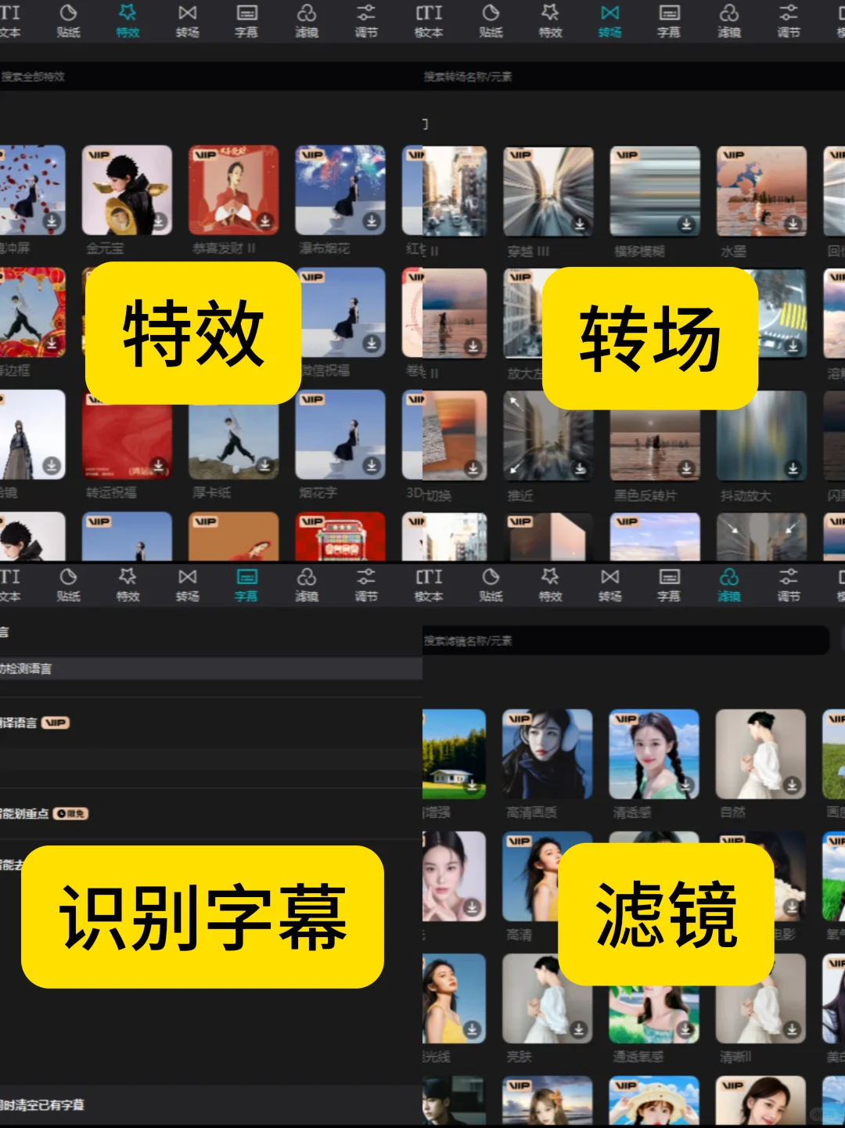Apply the 烟花字 fireworks text effect

click(340, 437)
